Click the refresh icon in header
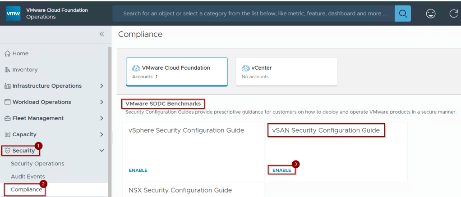 coord(454,13)
